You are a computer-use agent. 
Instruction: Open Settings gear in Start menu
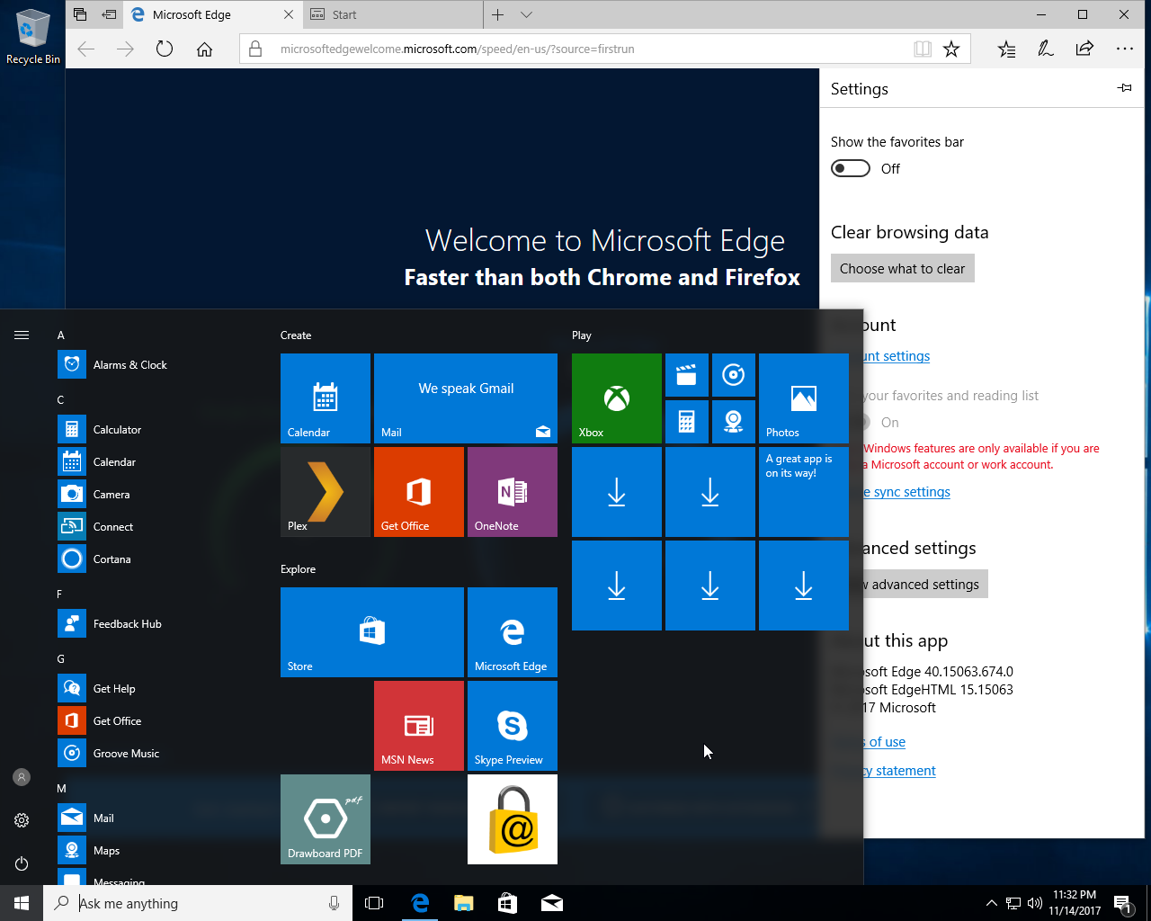click(x=22, y=820)
